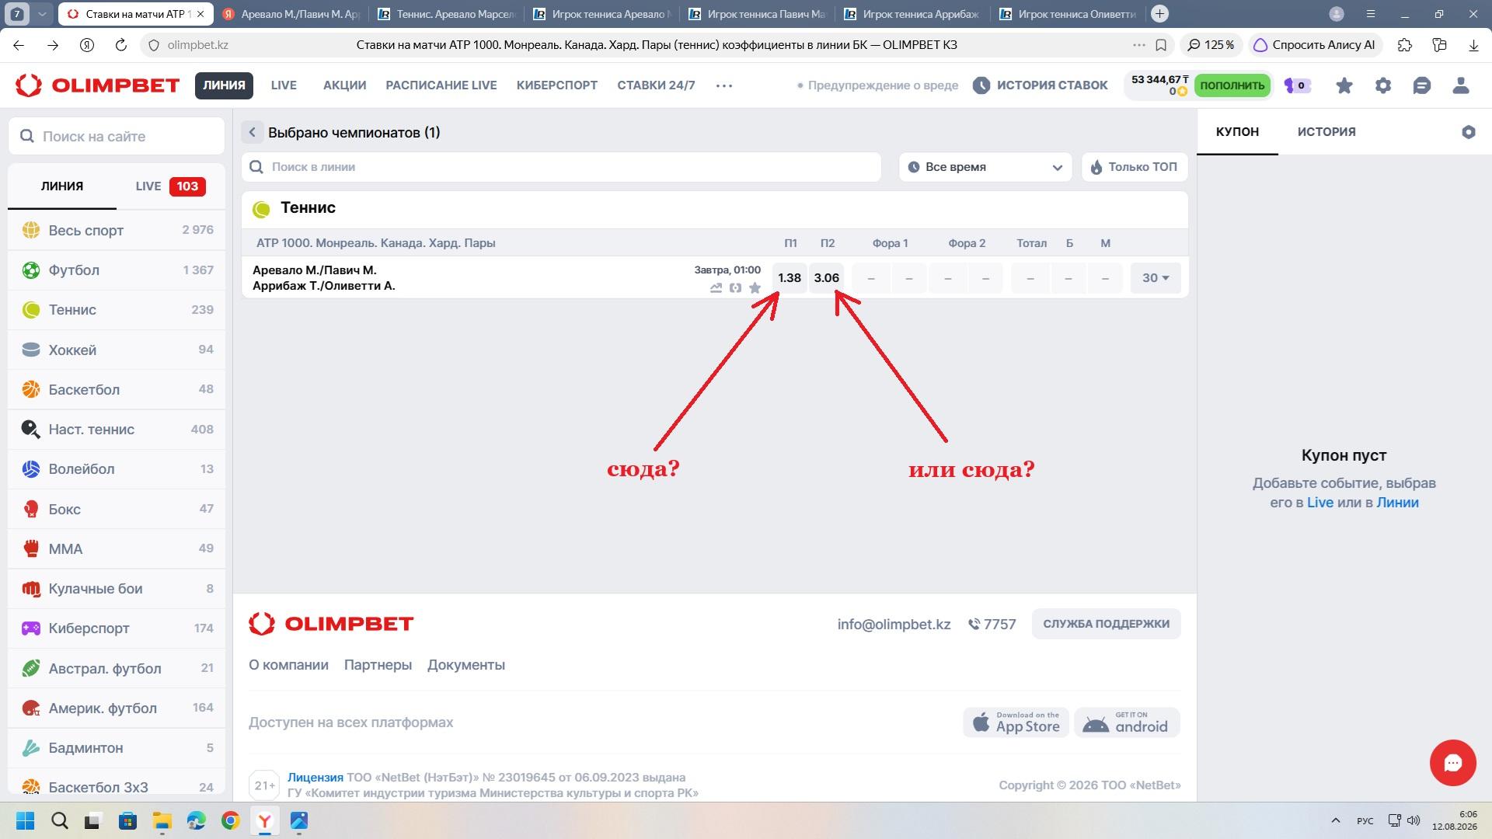This screenshot has height=839, width=1492.
Task: Open КИБЕРСПОРТ in the top navigation
Action: click(557, 85)
